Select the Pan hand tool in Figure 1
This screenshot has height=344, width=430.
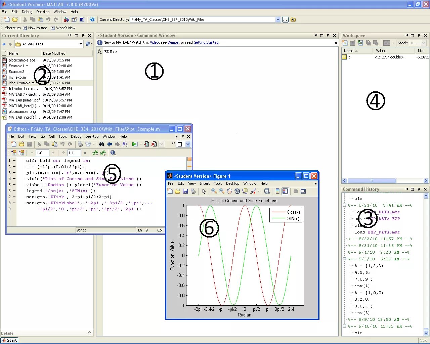pyautogui.click(x=229, y=191)
